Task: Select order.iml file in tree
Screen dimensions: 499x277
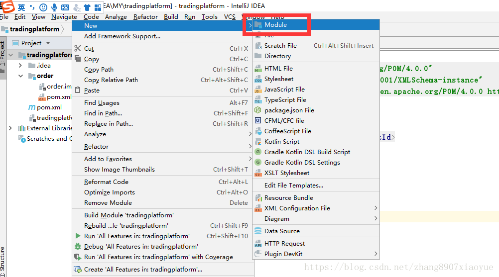Action: pyautogui.click(x=55, y=87)
